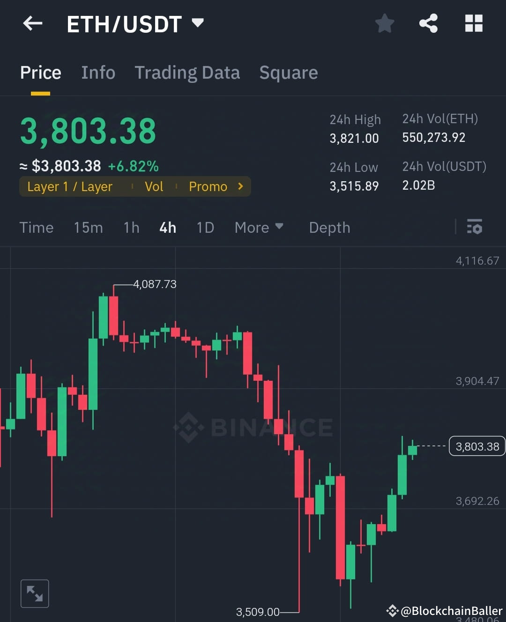The width and height of the screenshot is (506, 622).
Task: Open the grid layout icon top right
Action: (x=473, y=23)
